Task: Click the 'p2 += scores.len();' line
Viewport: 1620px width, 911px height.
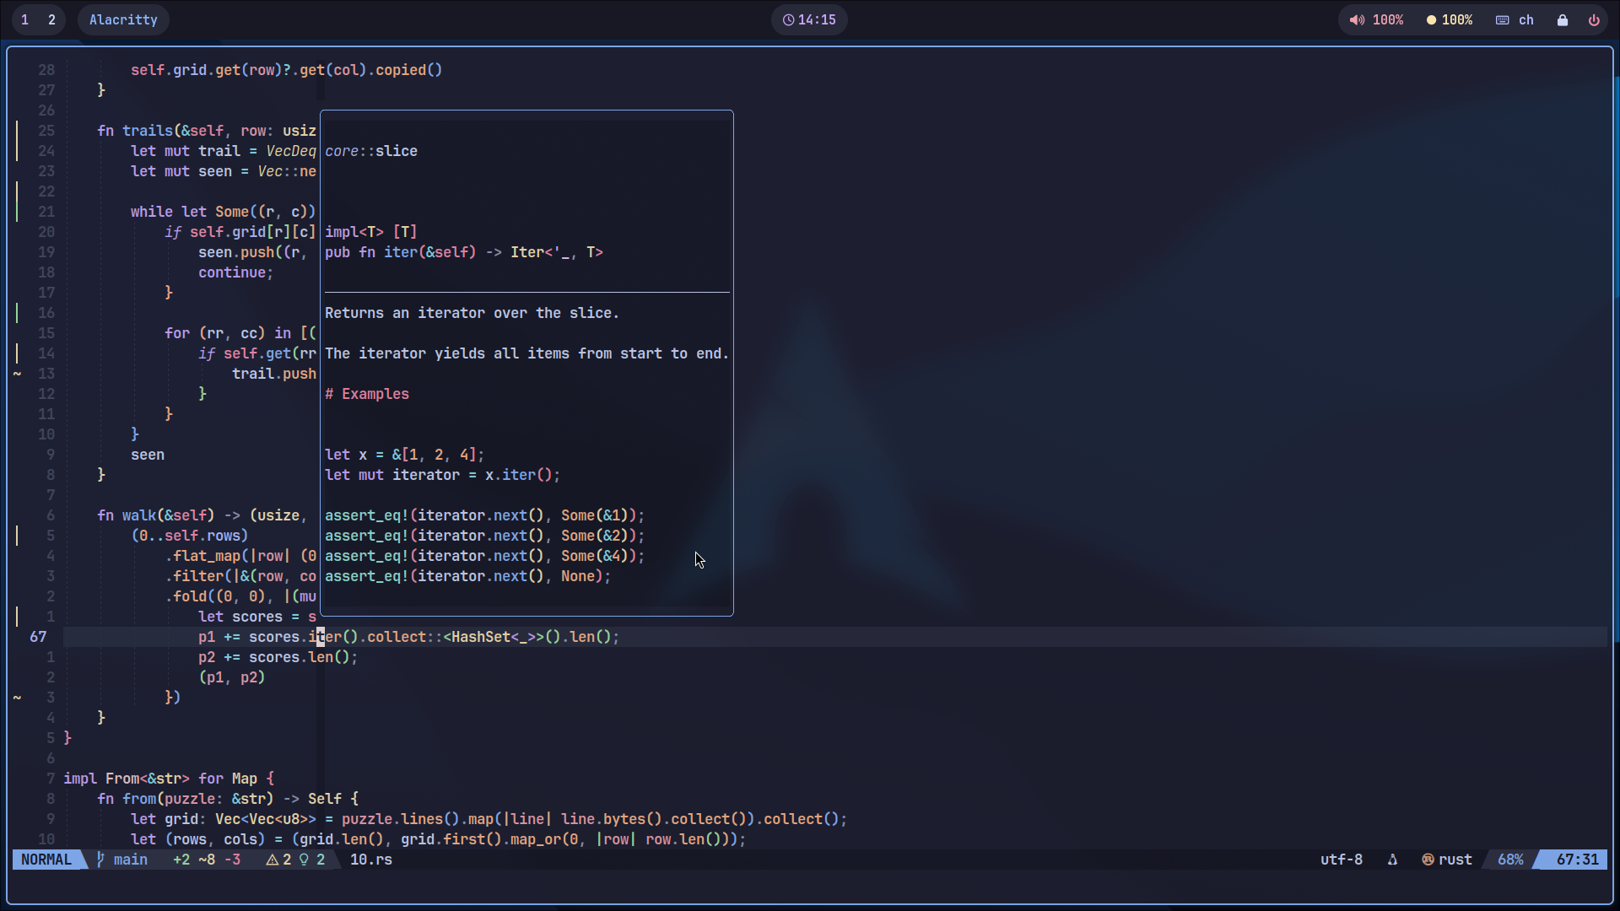Action: pos(278,657)
